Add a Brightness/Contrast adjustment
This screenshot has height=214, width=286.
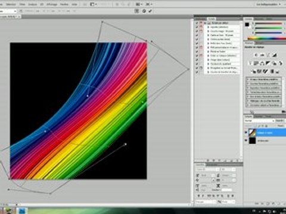pyautogui.click(x=256, y=55)
